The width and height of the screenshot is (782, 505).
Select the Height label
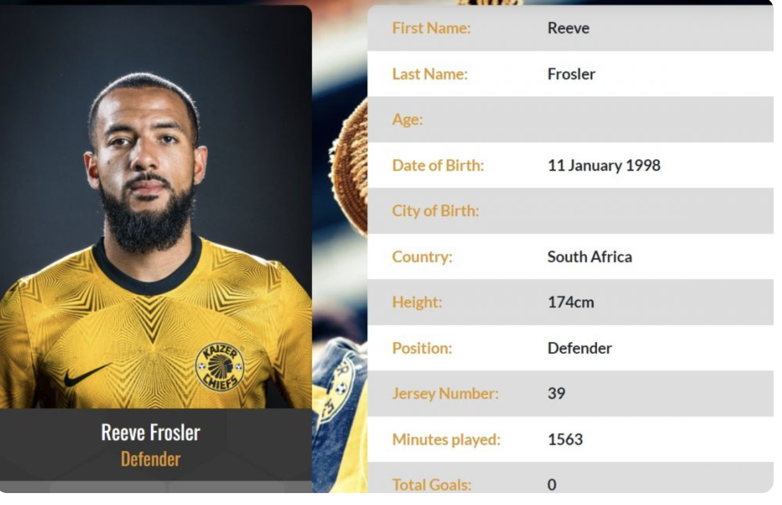coord(417,303)
